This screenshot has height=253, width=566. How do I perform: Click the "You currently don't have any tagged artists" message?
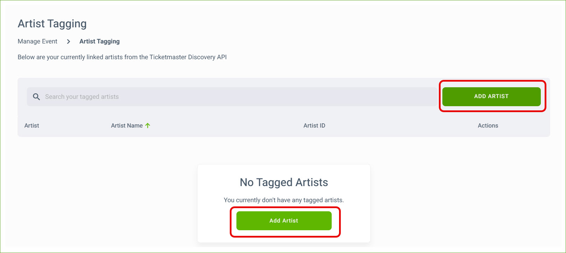284,200
